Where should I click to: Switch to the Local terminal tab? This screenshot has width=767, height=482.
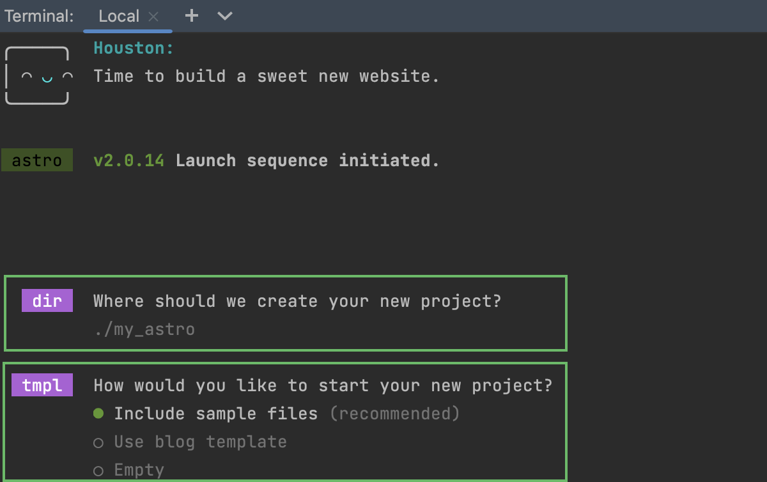click(x=119, y=15)
